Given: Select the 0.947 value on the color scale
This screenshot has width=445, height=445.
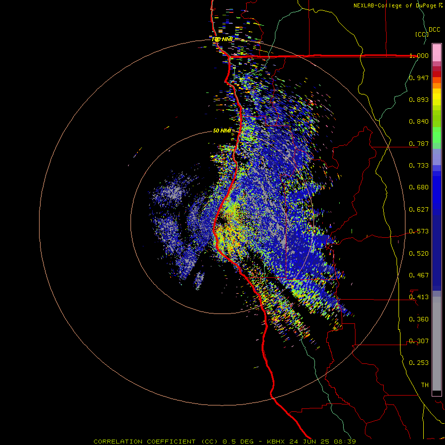Looking at the screenshot, I should click(x=419, y=78).
